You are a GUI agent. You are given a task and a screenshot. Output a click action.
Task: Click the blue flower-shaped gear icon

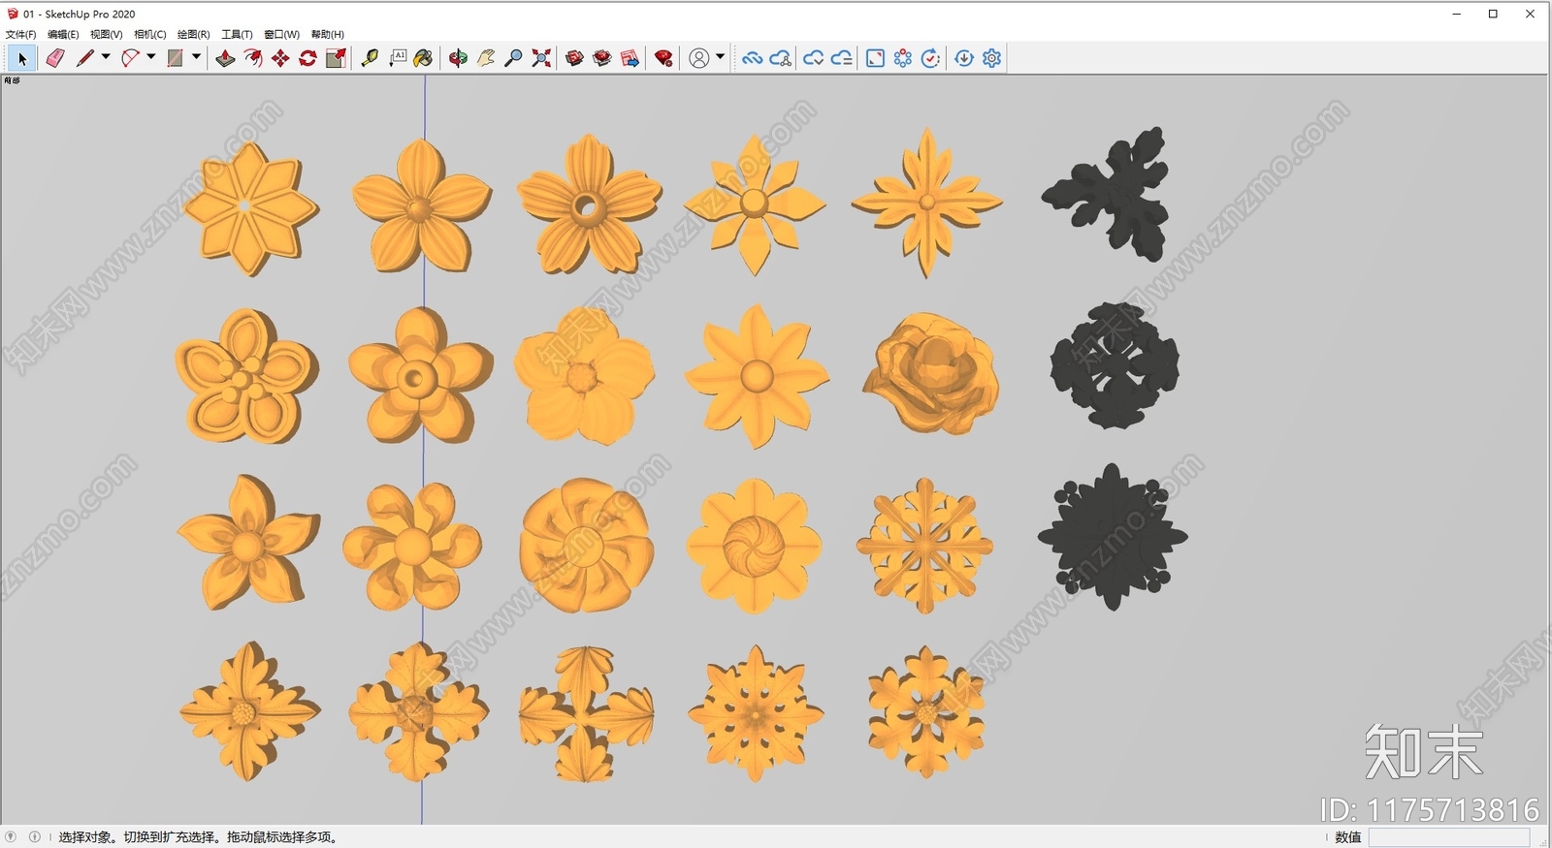point(903,58)
